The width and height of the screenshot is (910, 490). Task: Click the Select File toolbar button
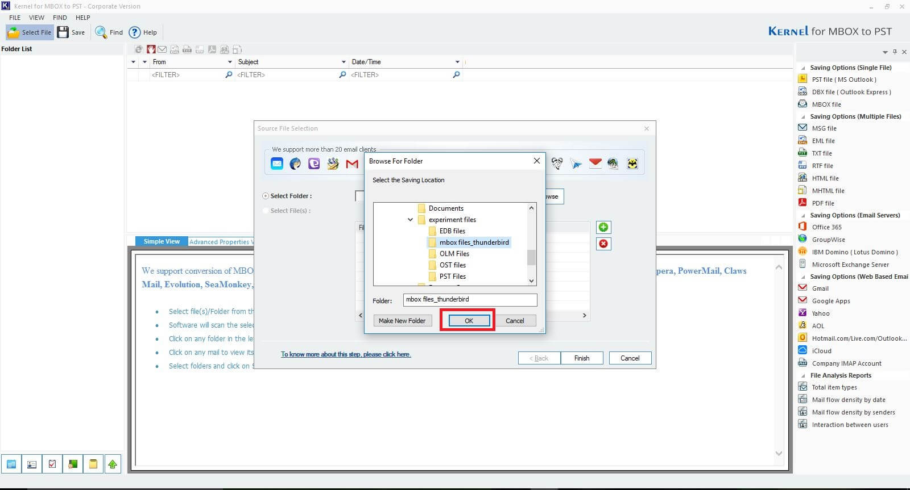(30, 32)
